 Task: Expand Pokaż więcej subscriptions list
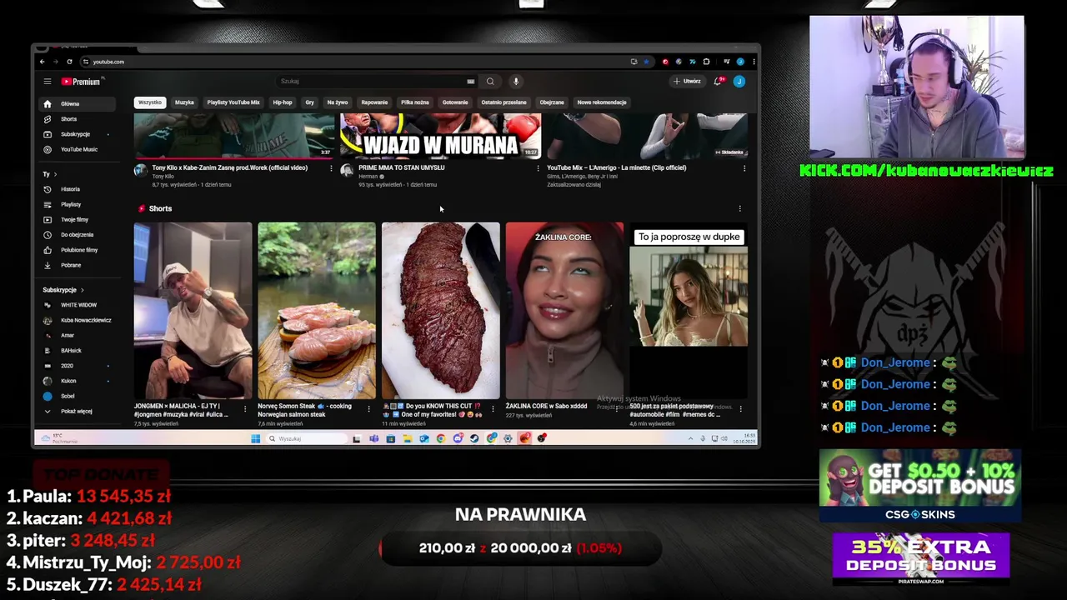pos(77,412)
